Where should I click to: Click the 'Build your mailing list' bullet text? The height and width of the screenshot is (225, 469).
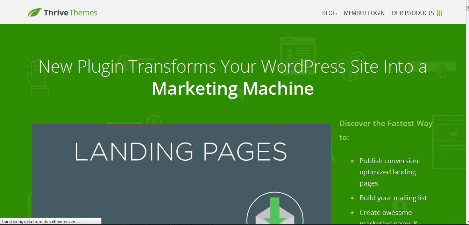coord(393,198)
